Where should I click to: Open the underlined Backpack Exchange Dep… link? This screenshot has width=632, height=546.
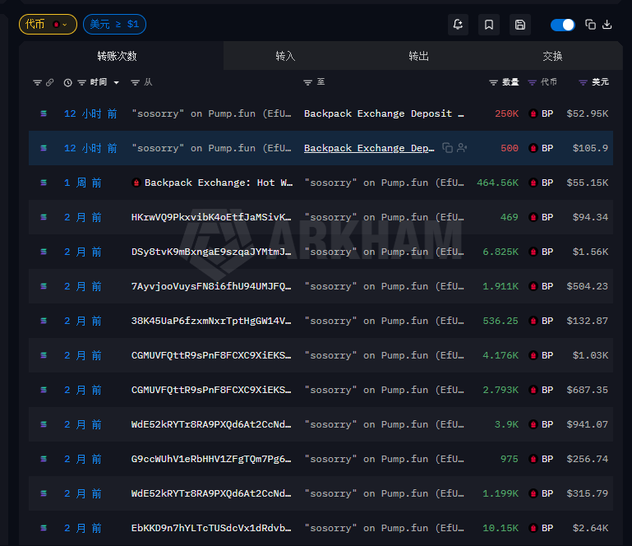(369, 148)
